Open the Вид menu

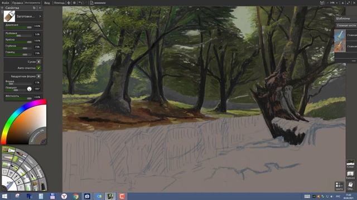pos(47,3)
